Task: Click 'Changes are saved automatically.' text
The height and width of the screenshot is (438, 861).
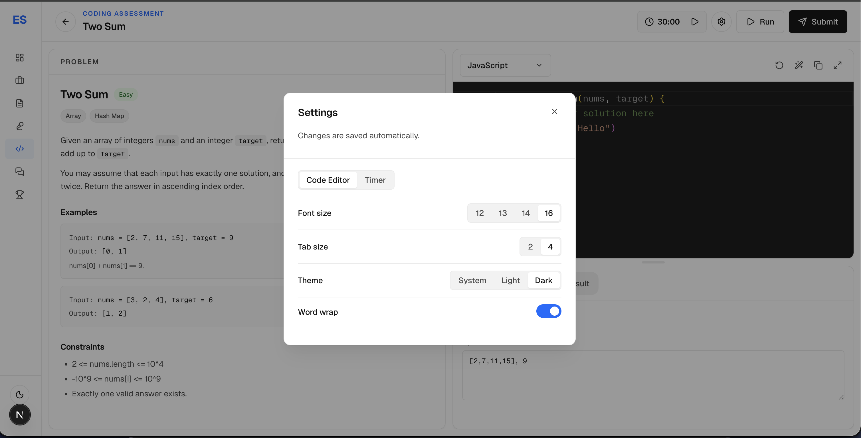Action: point(358,136)
